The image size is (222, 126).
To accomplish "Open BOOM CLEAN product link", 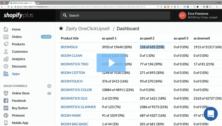I will [71, 56].
